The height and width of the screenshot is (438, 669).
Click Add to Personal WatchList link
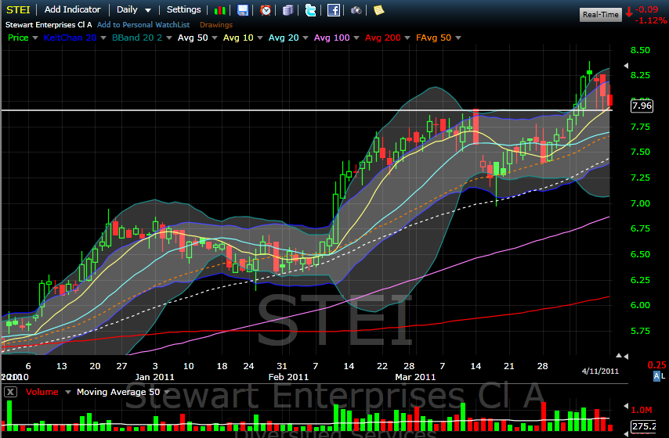coord(143,25)
